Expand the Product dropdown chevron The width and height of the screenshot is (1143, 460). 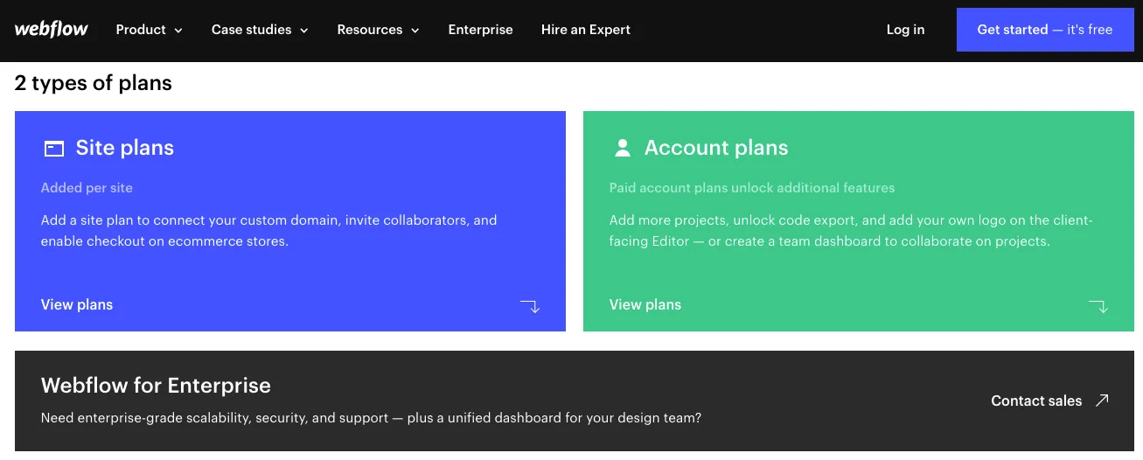[x=178, y=31]
